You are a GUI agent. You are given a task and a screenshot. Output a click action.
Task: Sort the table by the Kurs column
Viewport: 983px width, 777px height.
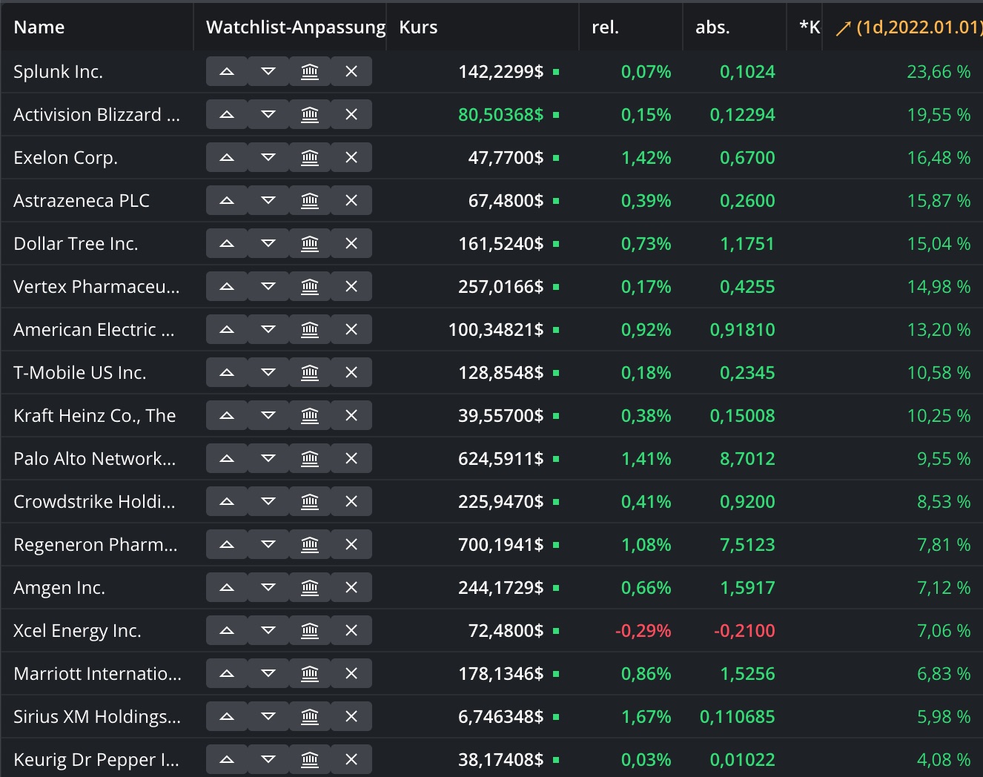418,27
